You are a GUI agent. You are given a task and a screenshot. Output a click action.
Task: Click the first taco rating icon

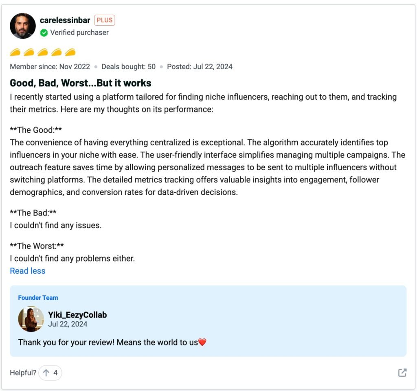click(x=15, y=52)
